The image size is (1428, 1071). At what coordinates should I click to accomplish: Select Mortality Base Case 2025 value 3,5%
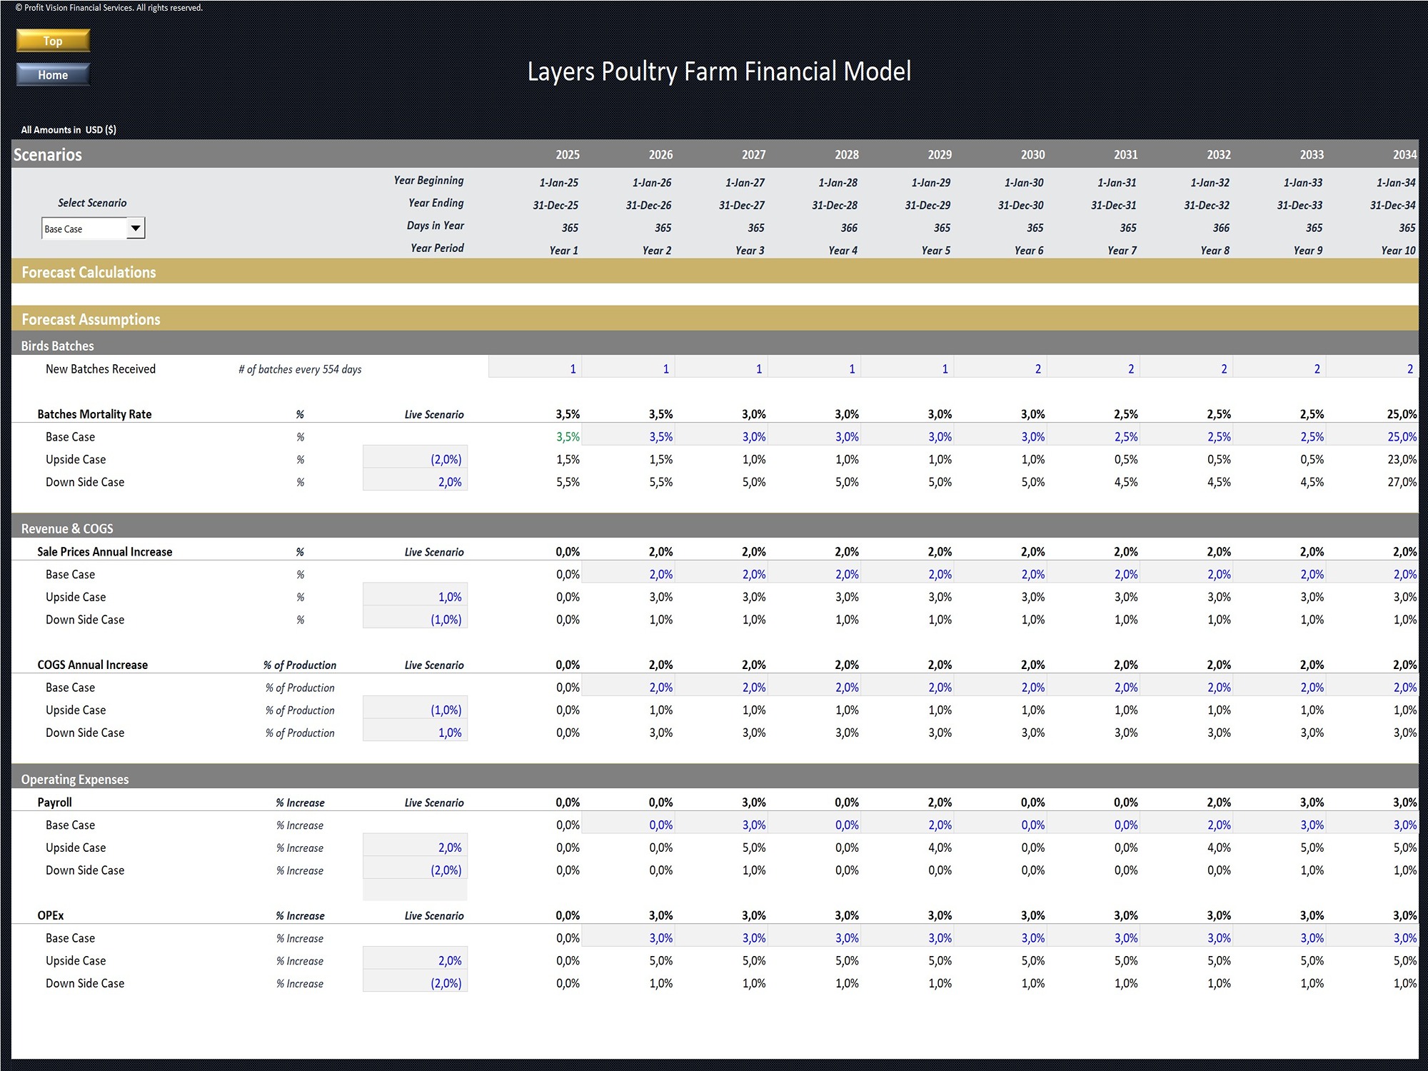568,436
